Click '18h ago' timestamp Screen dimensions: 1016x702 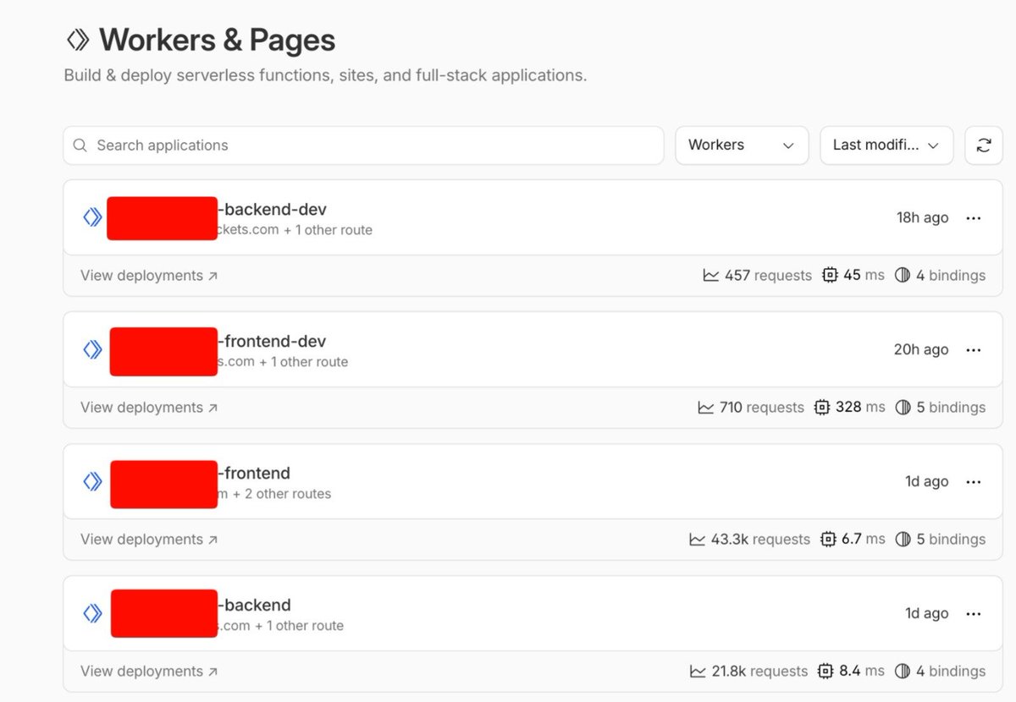[x=922, y=218]
